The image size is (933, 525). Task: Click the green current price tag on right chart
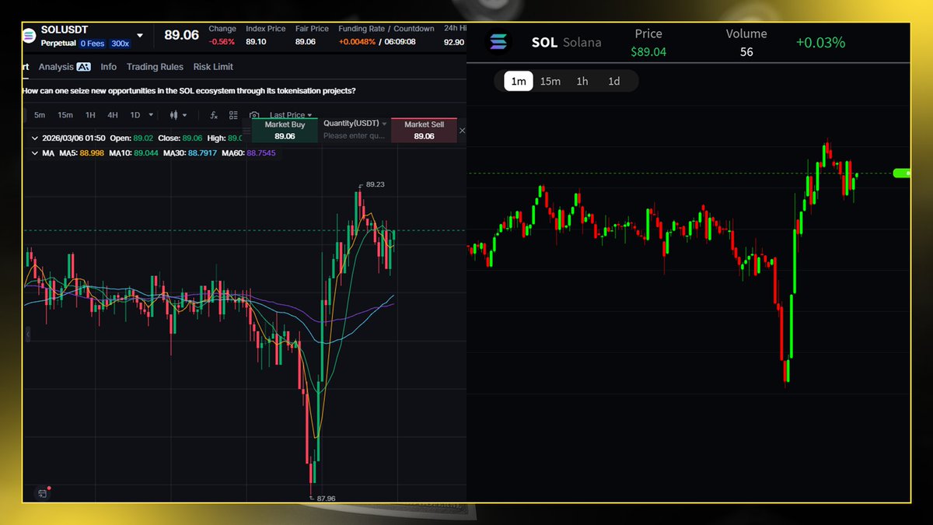tap(902, 173)
